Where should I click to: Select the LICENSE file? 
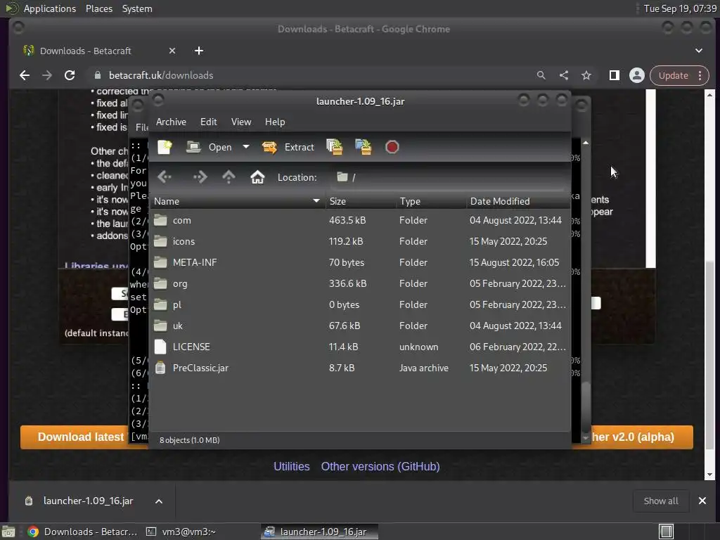(x=360, y=347)
